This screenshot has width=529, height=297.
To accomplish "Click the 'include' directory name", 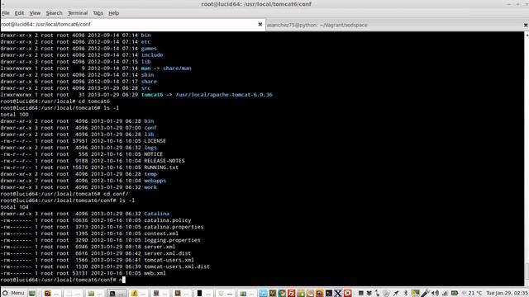I will pos(152,55).
